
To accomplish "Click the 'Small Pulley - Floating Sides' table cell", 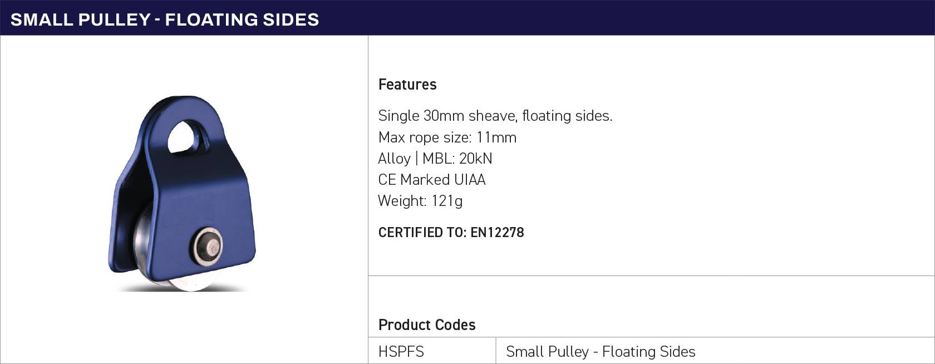I will click(x=715, y=351).
